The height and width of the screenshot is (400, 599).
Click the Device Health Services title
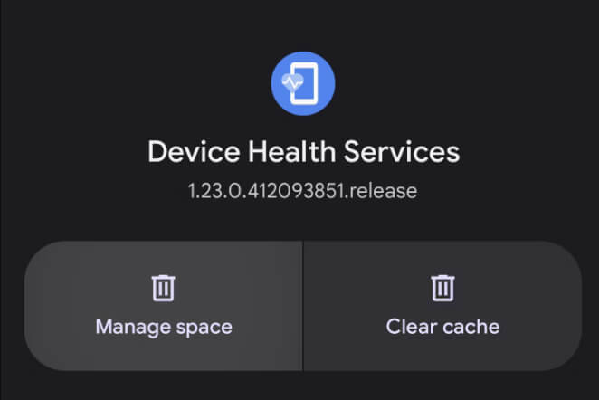click(x=304, y=152)
